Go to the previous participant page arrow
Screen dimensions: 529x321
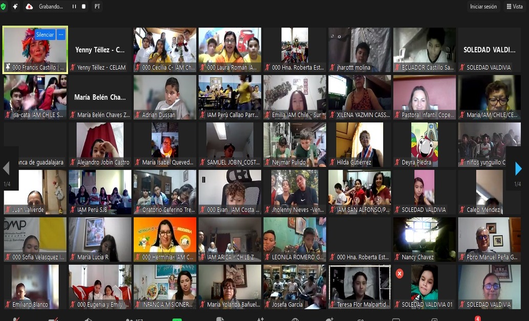click(6, 168)
